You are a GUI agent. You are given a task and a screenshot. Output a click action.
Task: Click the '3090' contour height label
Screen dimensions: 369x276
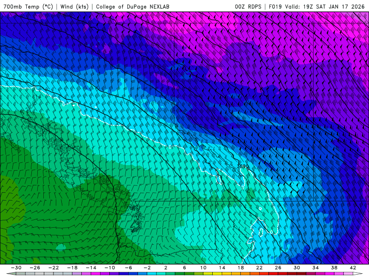coord(243,166)
